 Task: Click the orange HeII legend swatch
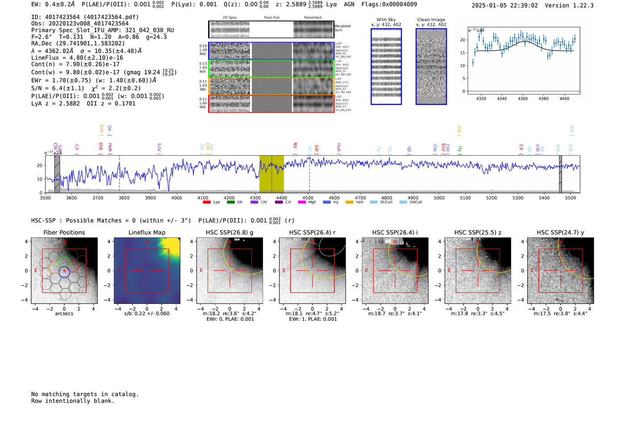point(349,202)
